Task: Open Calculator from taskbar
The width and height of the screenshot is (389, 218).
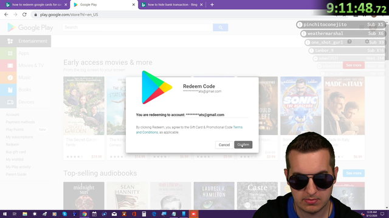Action: (144, 214)
